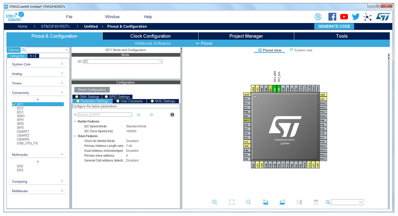
Task: Switch to Tools tab
Action: coord(342,36)
